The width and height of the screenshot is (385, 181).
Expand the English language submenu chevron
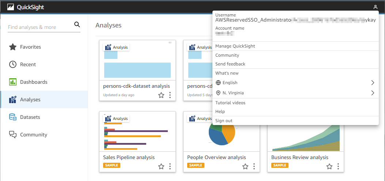click(373, 83)
